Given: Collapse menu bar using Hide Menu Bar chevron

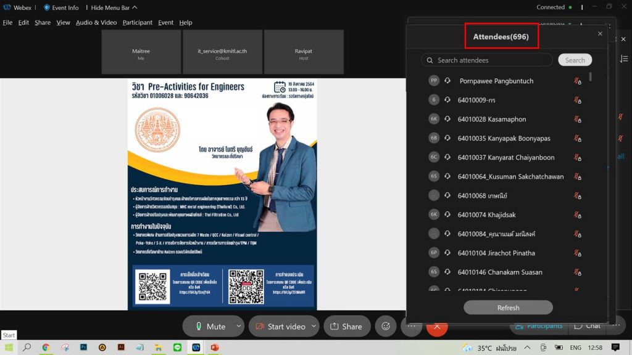Looking at the screenshot, I should [135, 7].
